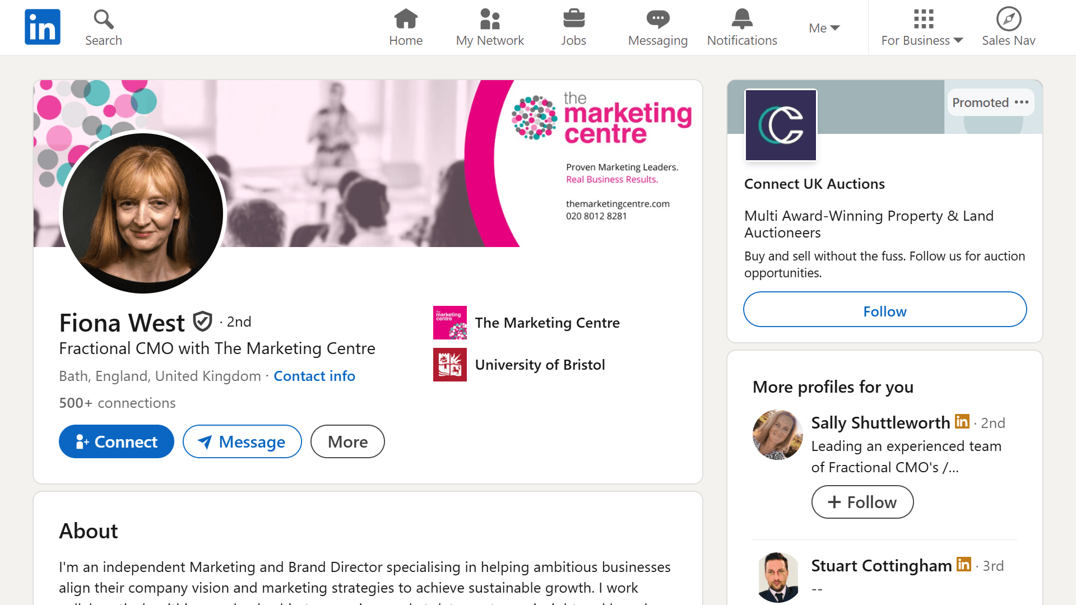The width and height of the screenshot is (1076, 605).
Task: Select the My Network icon
Action: 489,18
